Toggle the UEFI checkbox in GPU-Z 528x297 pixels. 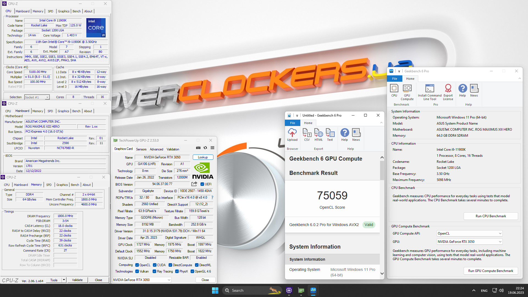coord(202,184)
